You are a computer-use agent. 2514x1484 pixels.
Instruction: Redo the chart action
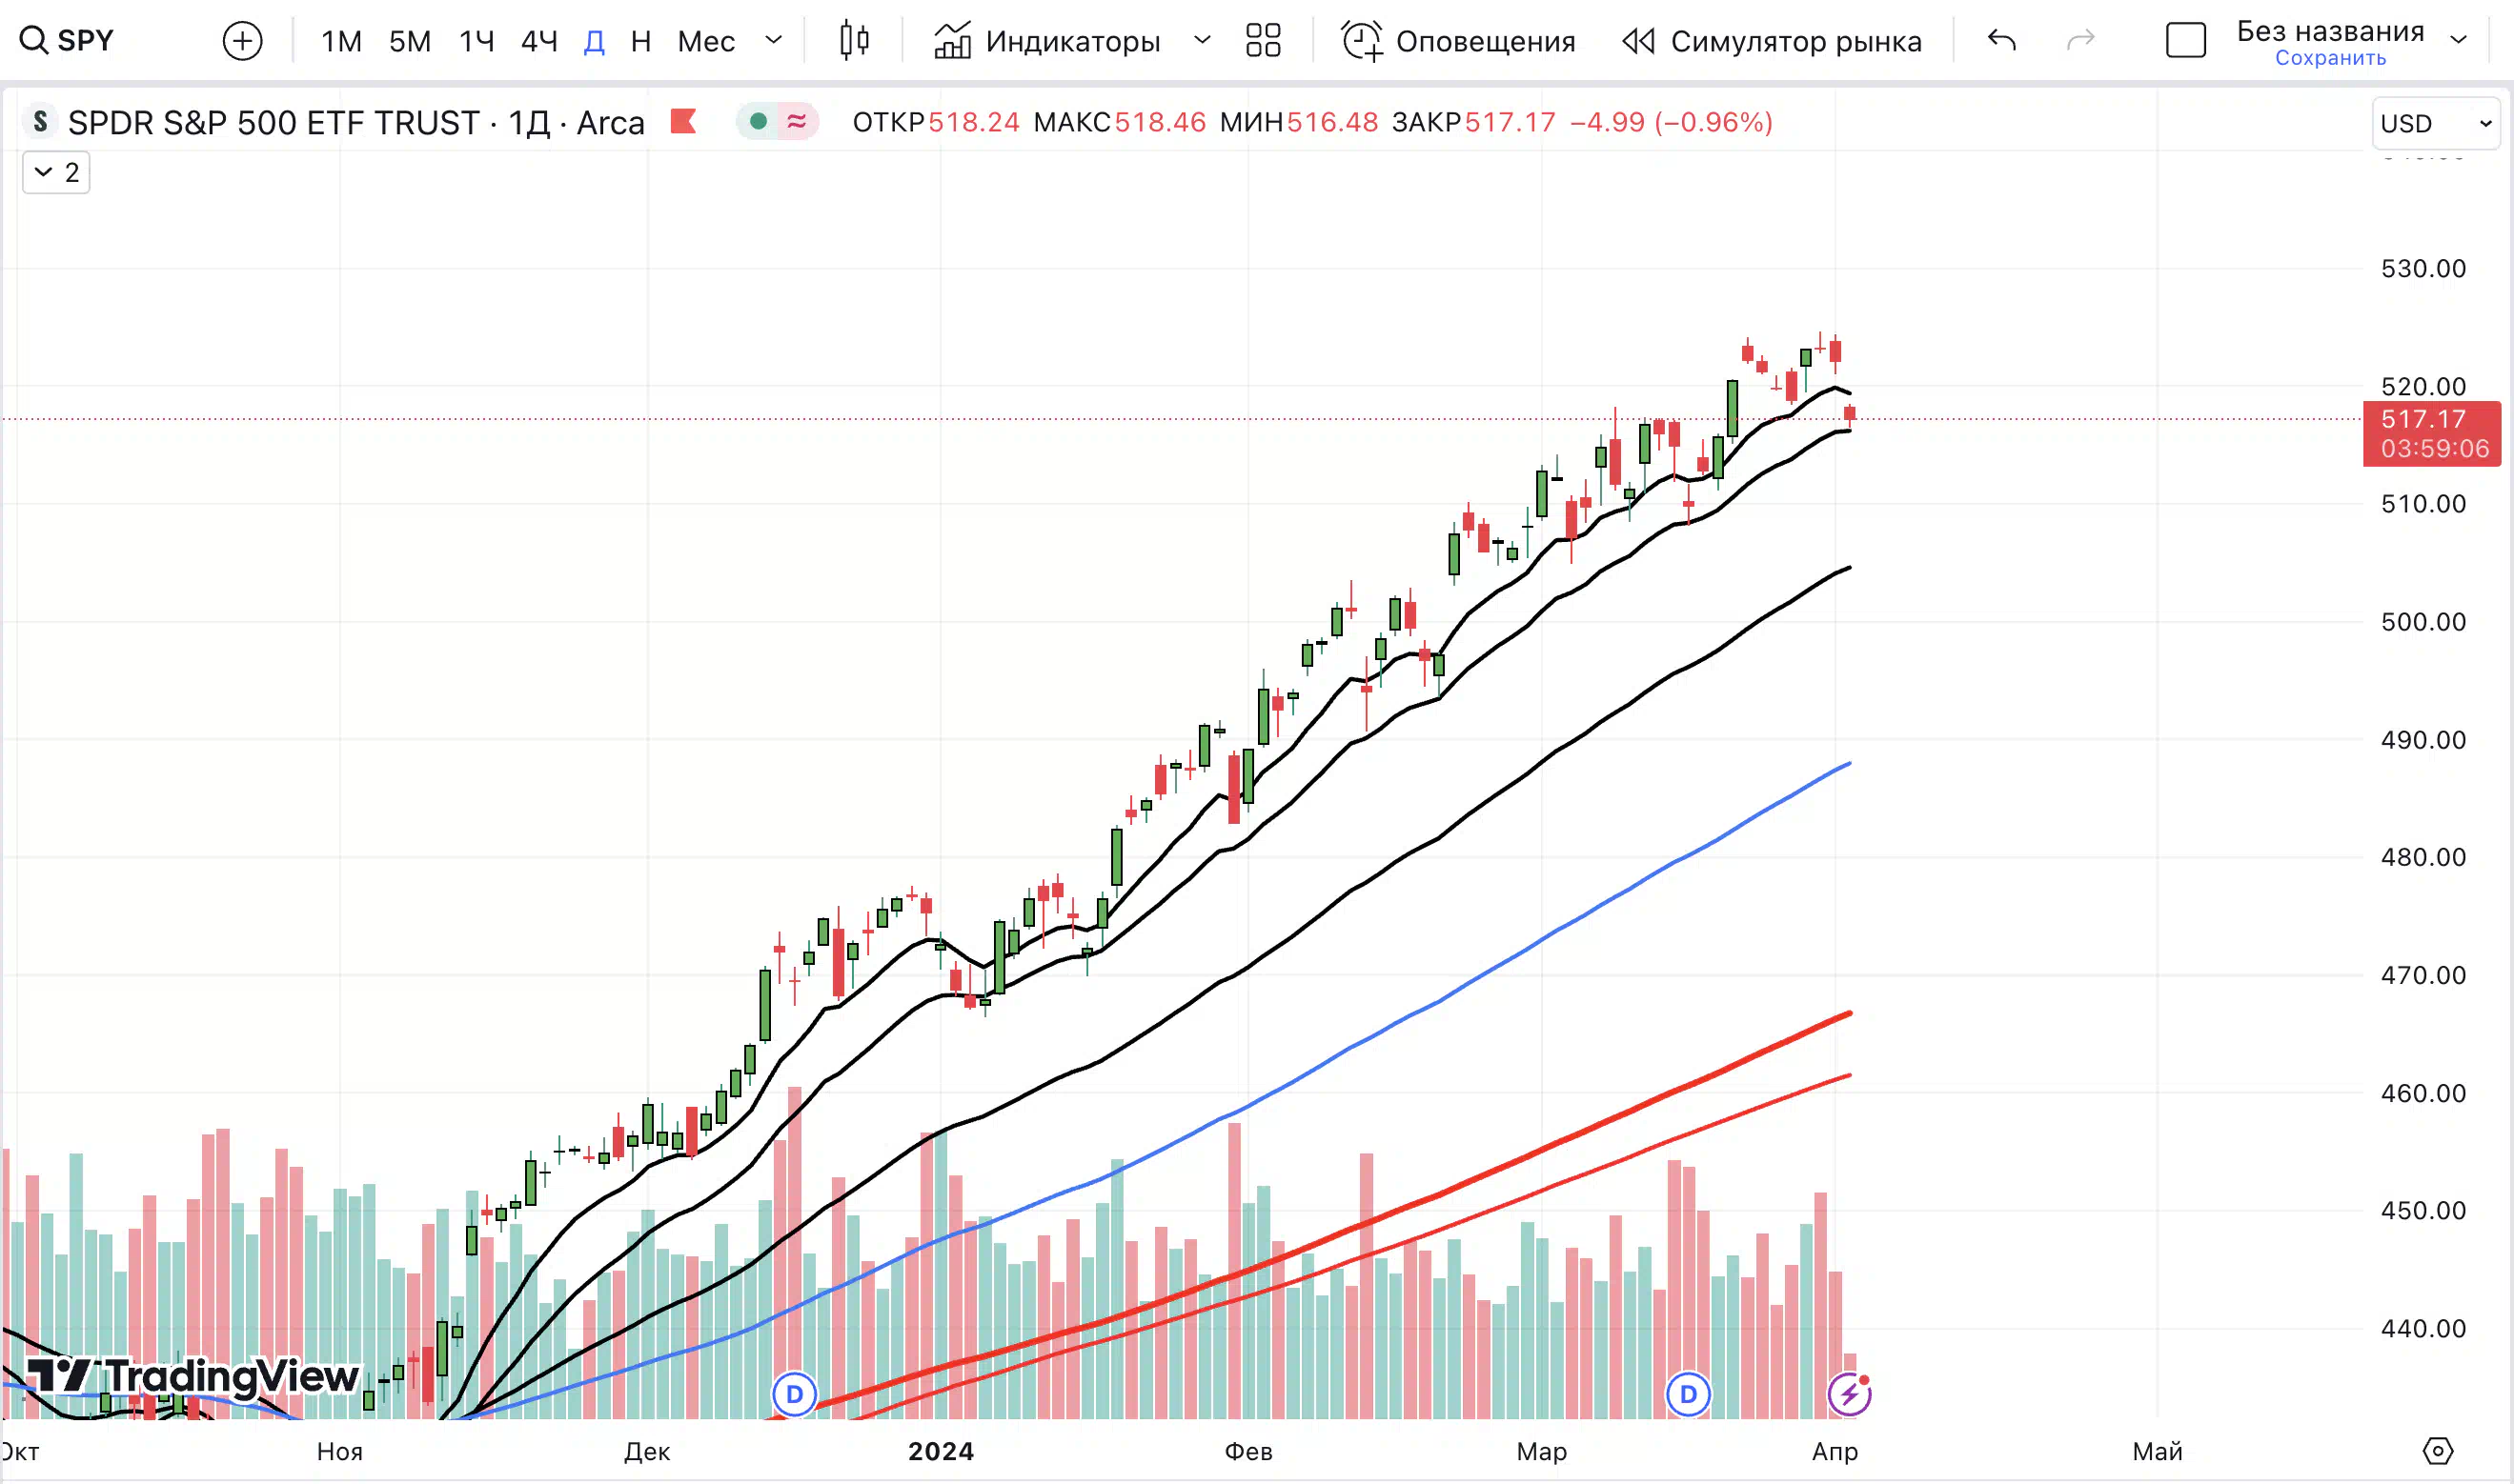(2080, 41)
